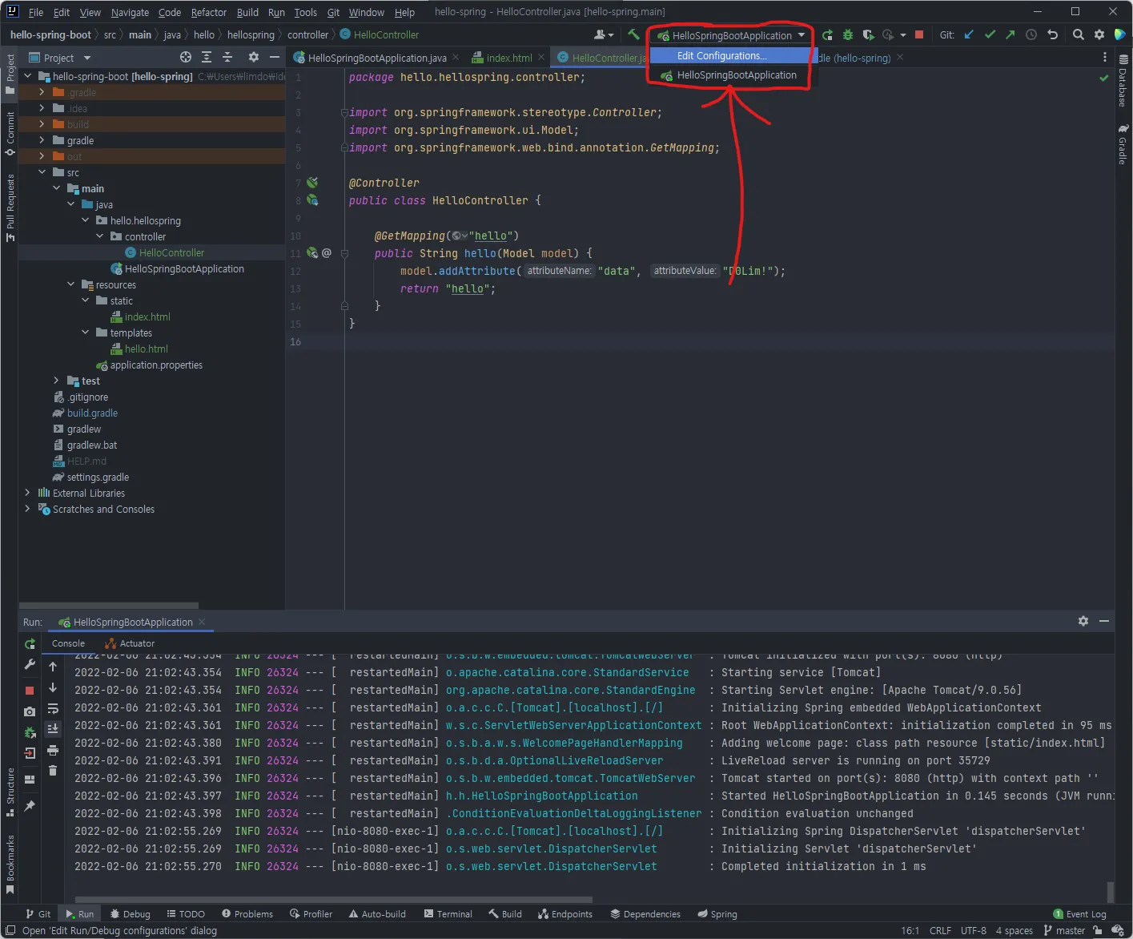Open the Terminal tool window button
This screenshot has width=1133, height=939.
(x=448, y=914)
